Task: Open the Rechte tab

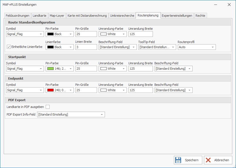Action: (200, 16)
